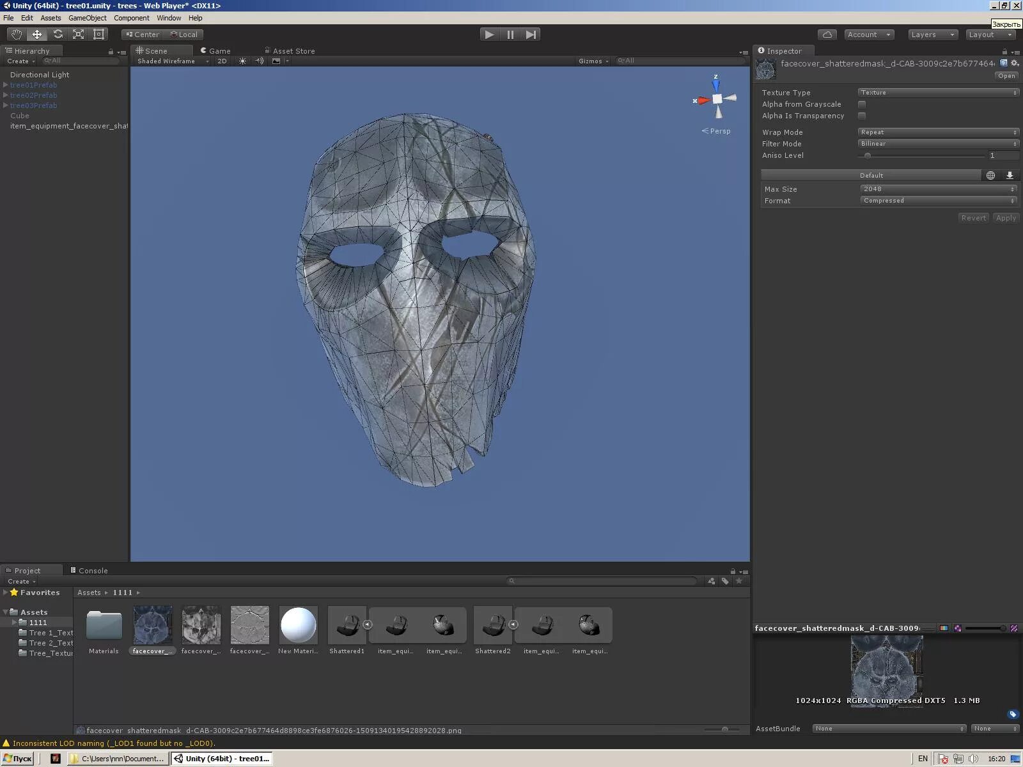
Task: Select the Rotate tool
Action: 58,35
